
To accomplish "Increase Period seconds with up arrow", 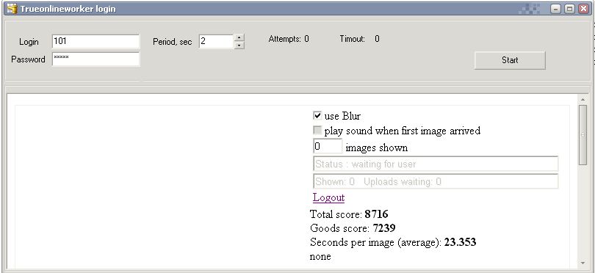I will (x=239, y=38).
